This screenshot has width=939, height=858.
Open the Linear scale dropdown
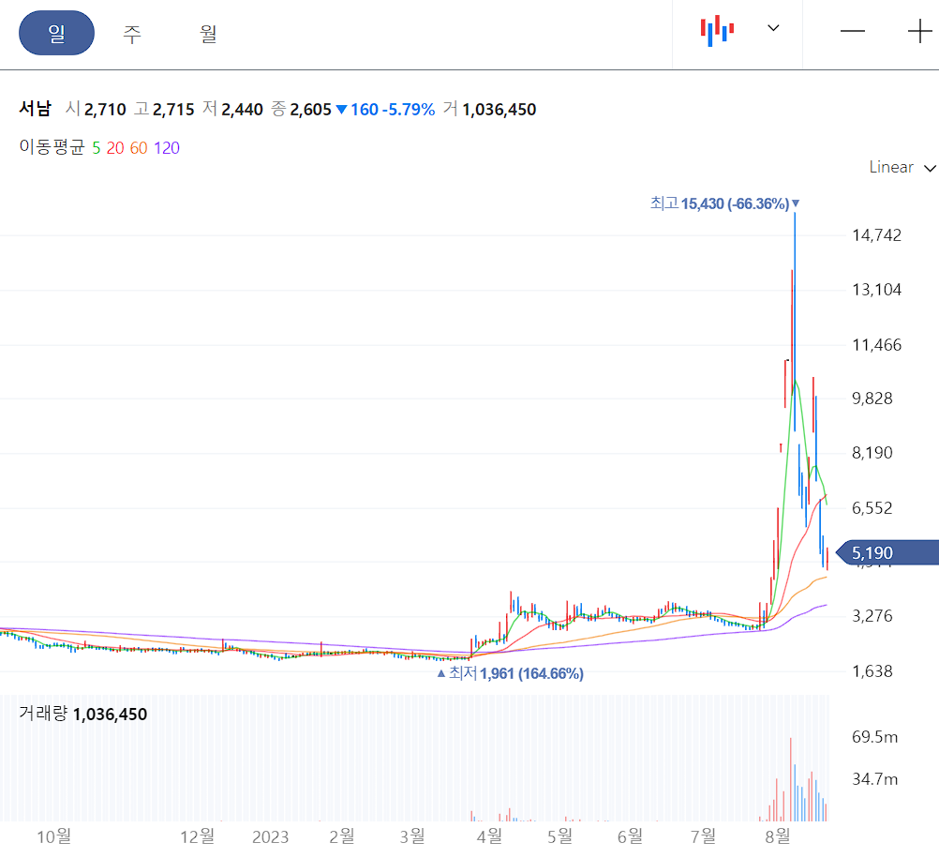pyautogui.click(x=902, y=167)
